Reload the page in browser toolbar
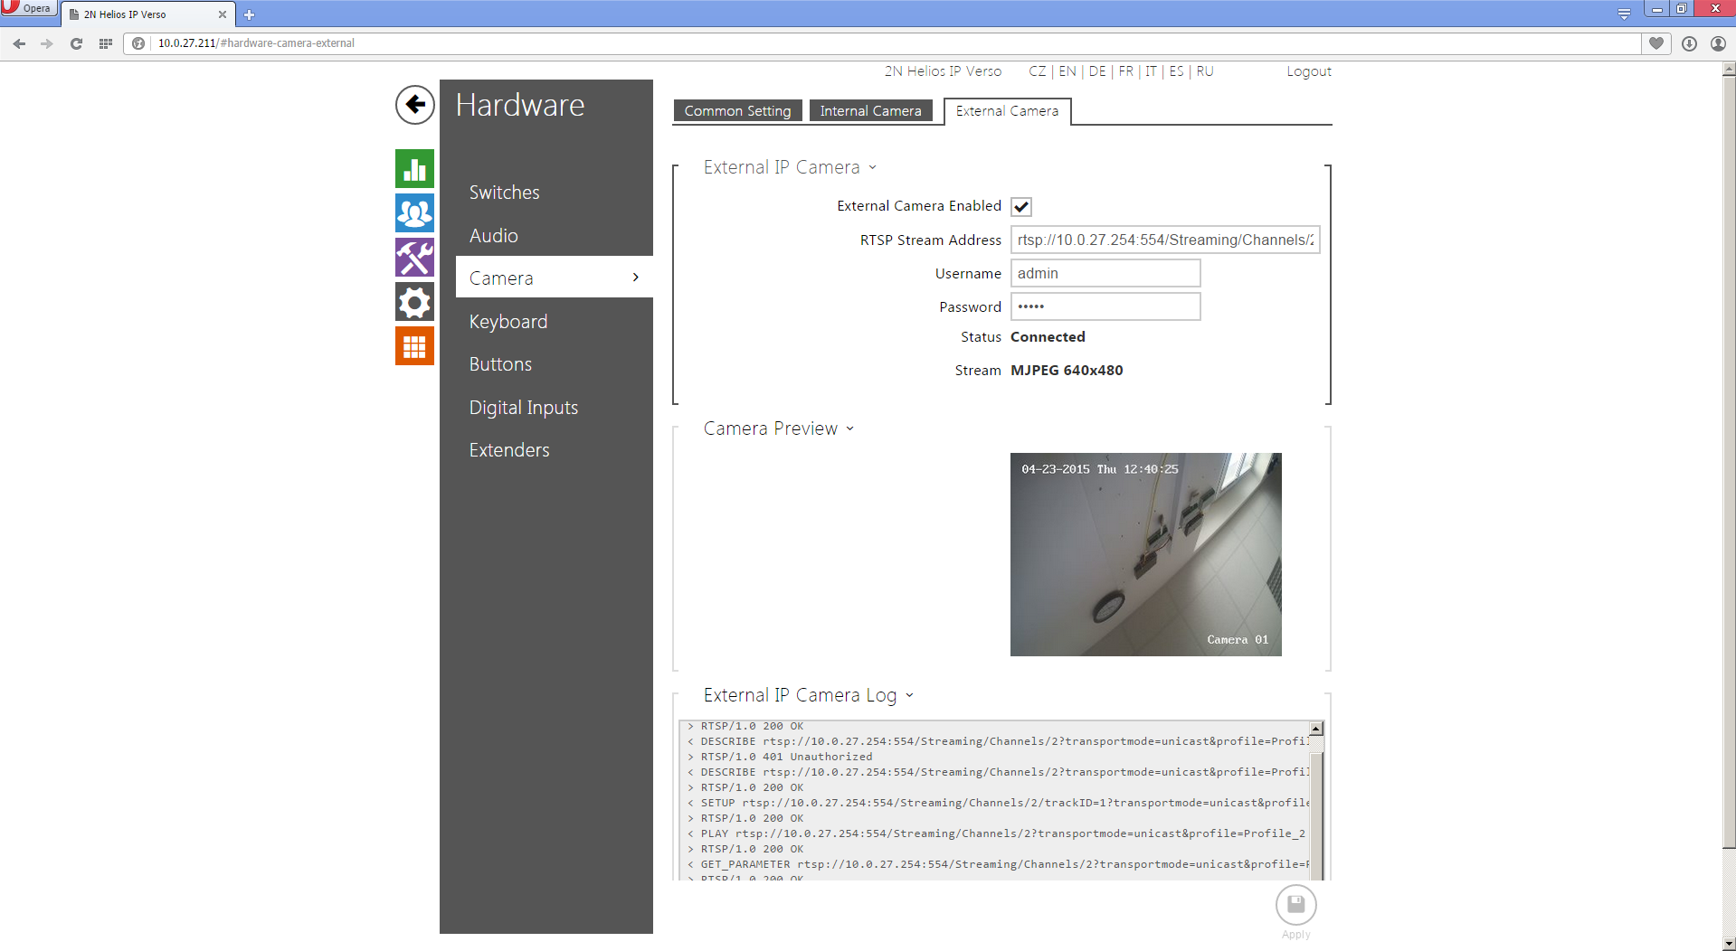The height and width of the screenshot is (951, 1736). 76,43
